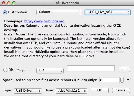This screenshot has width=134, height=96.
Task: Minimize the window with yellow button
Action: [x=9, y=3]
